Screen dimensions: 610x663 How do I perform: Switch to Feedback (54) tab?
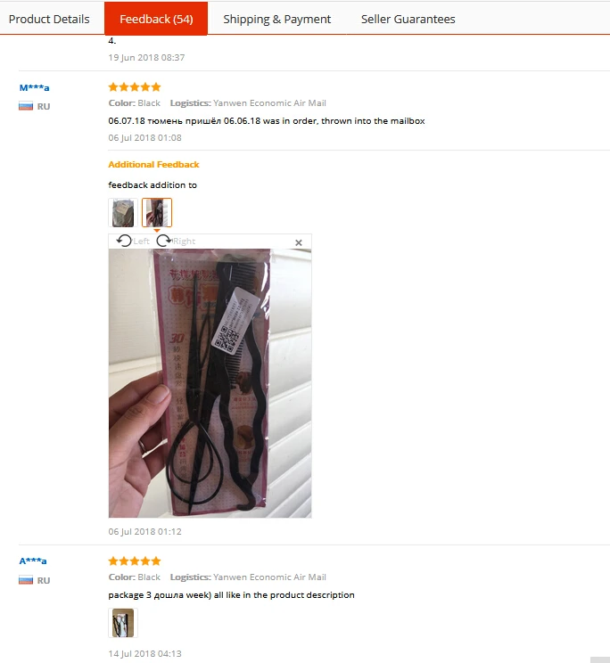[156, 19]
